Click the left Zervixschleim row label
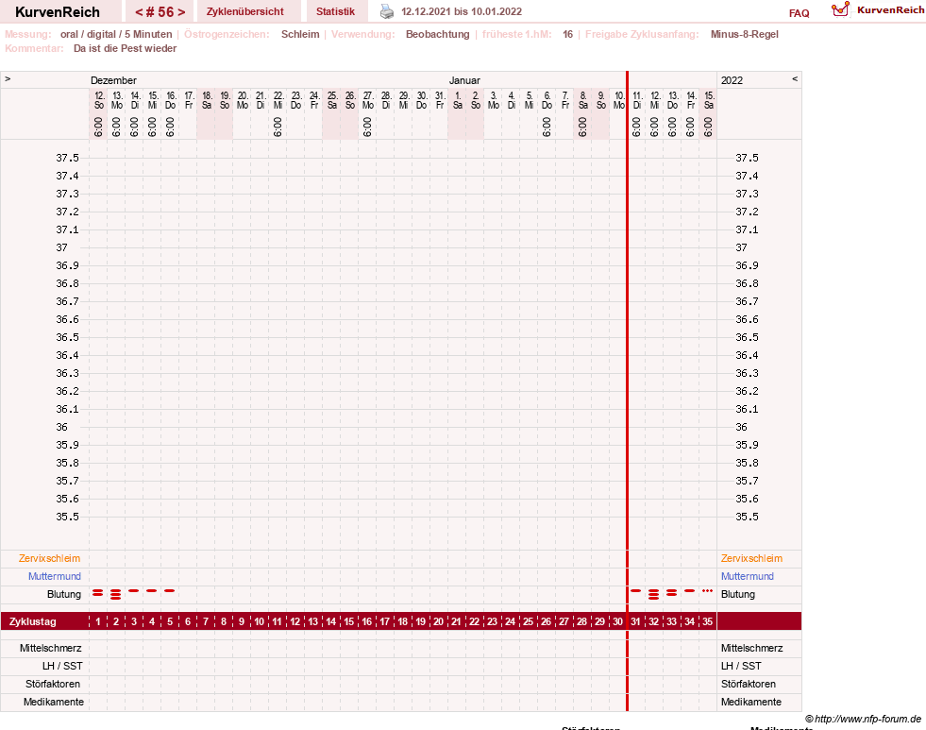Image resolution: width=926 pixels, height=730 pixels. [x=50, y=558]
